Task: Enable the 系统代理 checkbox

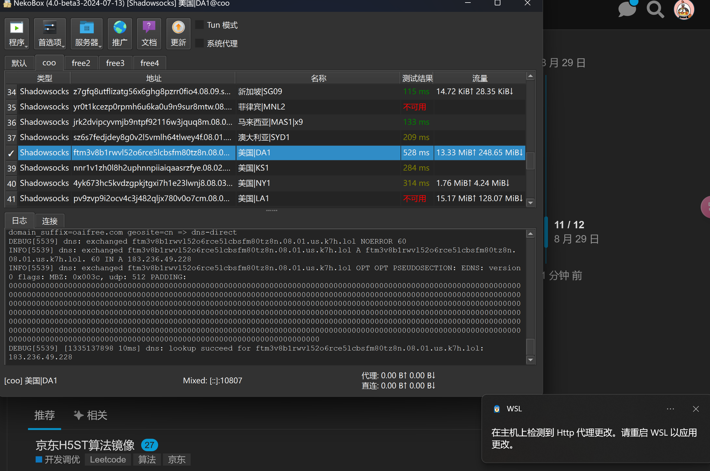Action: tap(199, 43)
